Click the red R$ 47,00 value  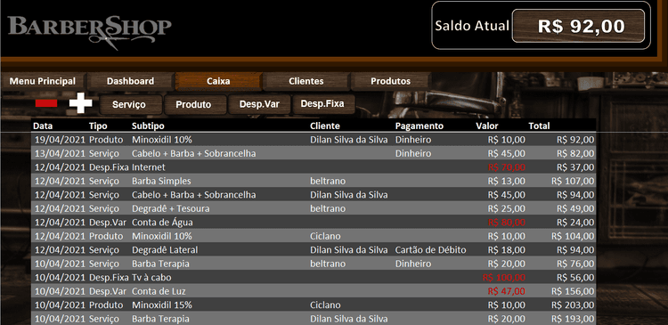click(507, 291)
